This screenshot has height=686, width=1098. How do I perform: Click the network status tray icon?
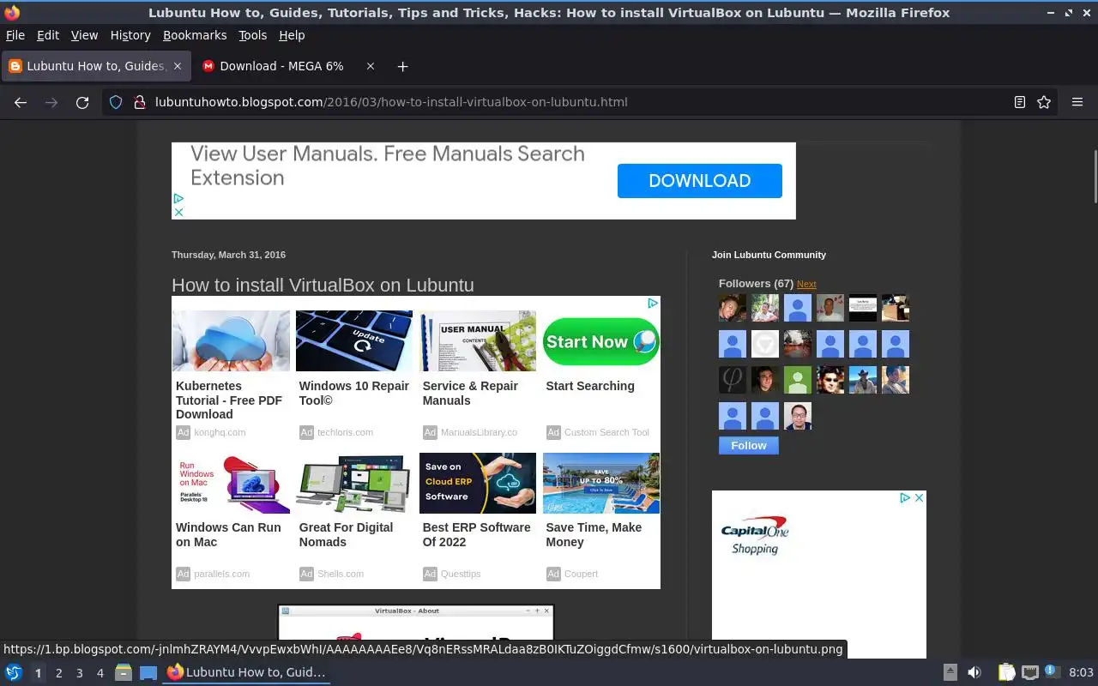1030,672
